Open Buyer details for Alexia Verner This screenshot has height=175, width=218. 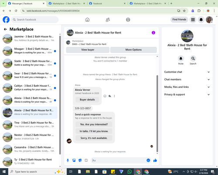tap(87, 100)
